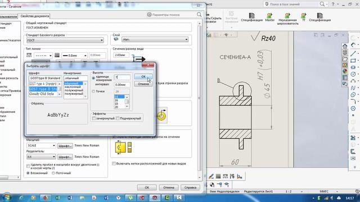Screen dimensions: 360x202
Task: Enable the 'Зачеркнутый' strikeout checkbox
Action: coord(94,118)
